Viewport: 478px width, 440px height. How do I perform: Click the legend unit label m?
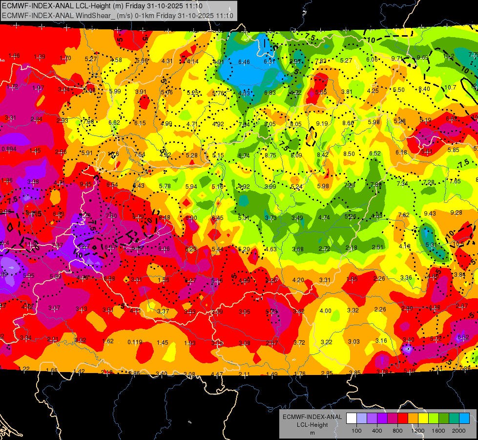point(312,433)
